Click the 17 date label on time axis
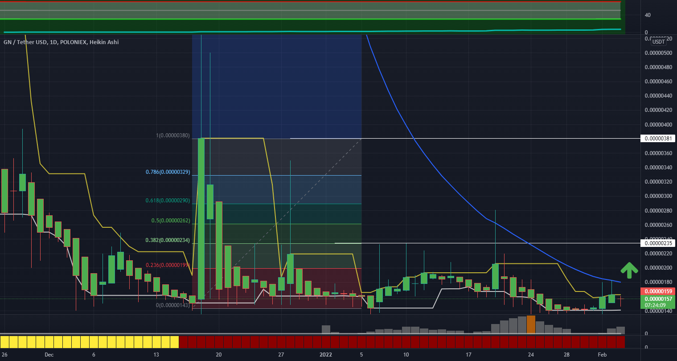Viewport: 677px width, 361px height. tap(468, 355)
